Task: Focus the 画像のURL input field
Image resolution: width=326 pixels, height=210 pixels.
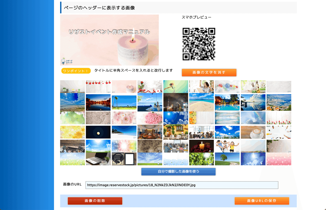Action: point(182,185)
